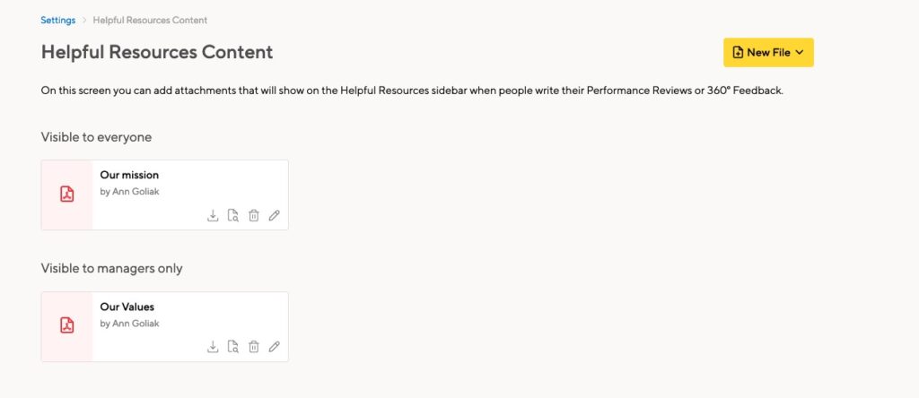Delete the Our Values attachment
919x398 pixels.
[254, 347]
